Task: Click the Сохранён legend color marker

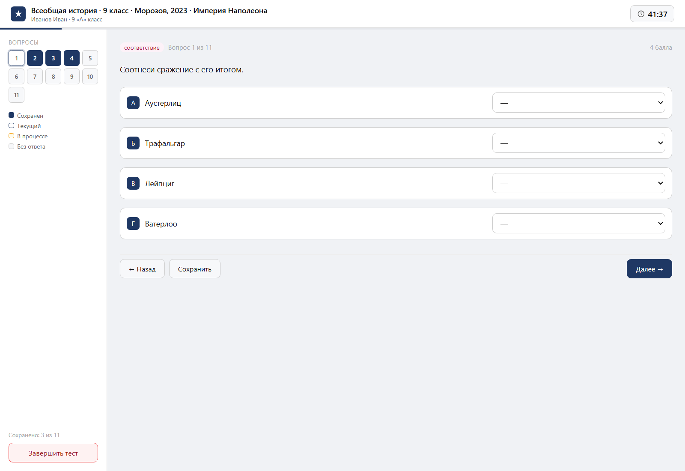Action: tap(12, 115)
